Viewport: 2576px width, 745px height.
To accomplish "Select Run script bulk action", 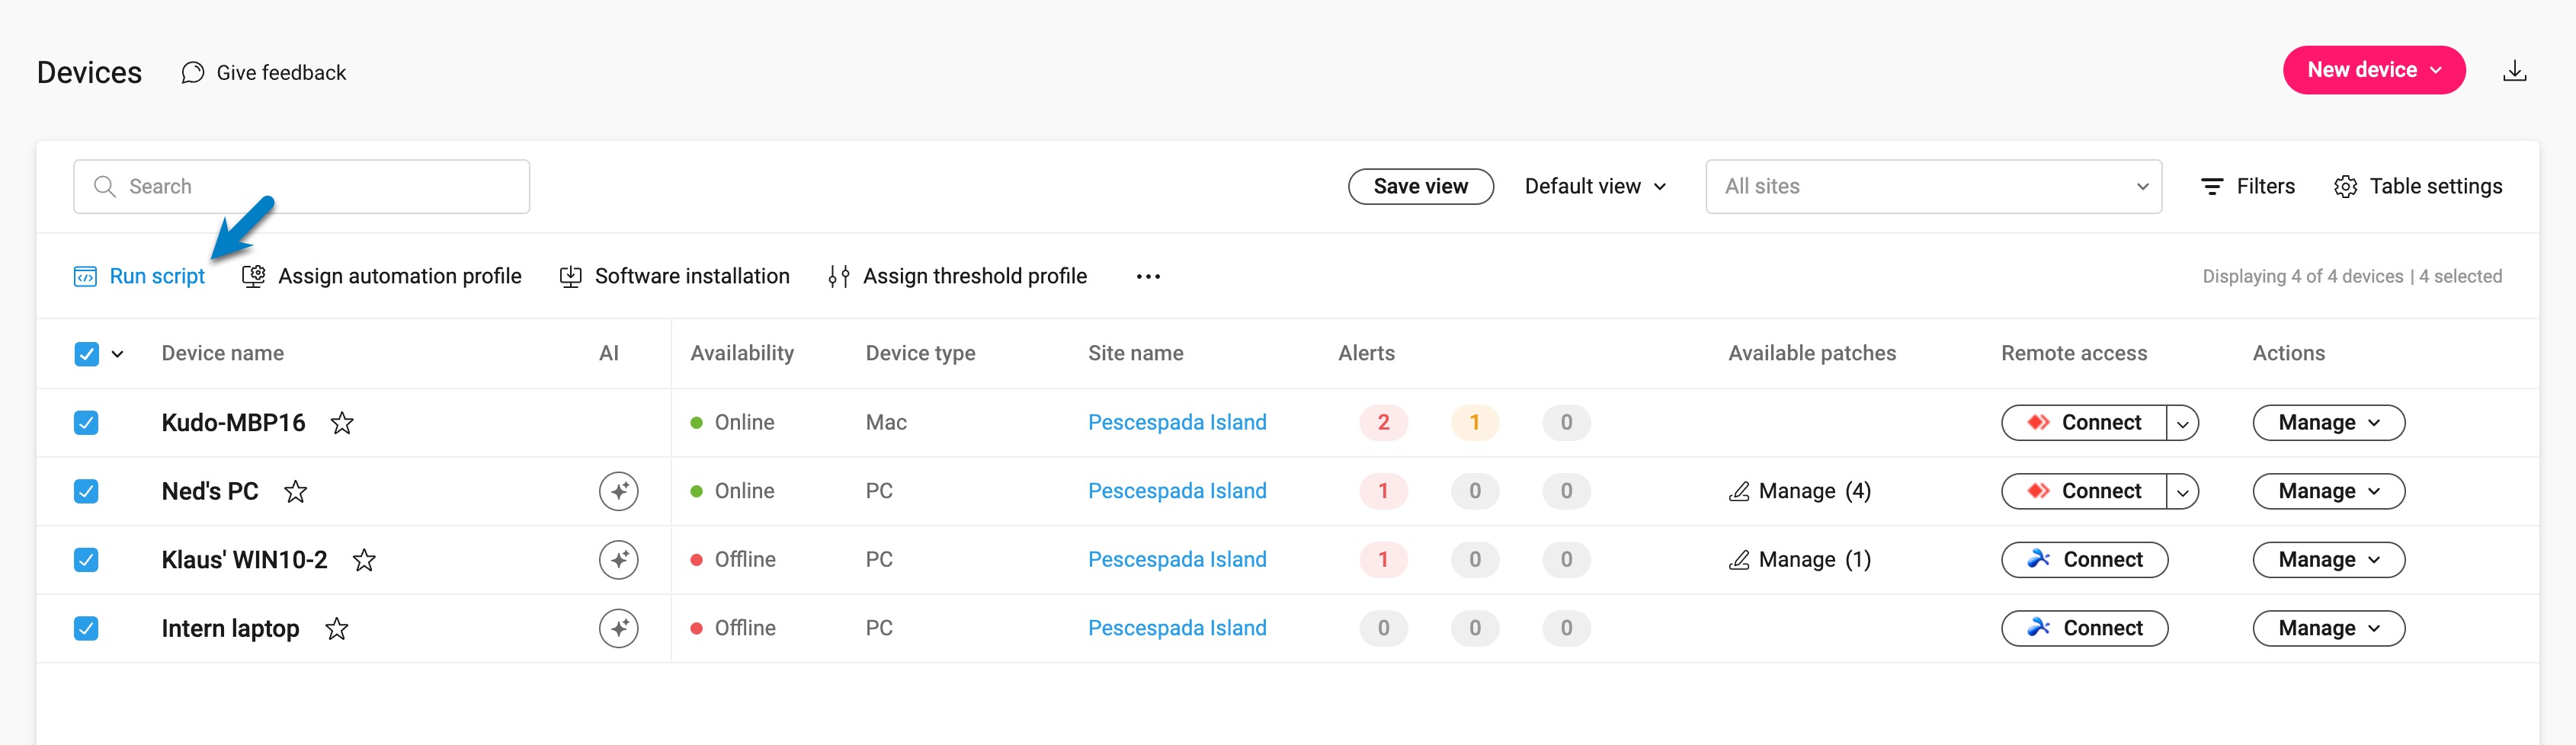I will 139,277.
